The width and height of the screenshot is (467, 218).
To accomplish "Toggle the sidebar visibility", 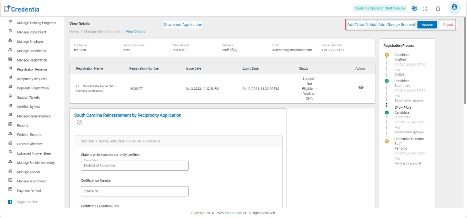I will click(10, 202).
